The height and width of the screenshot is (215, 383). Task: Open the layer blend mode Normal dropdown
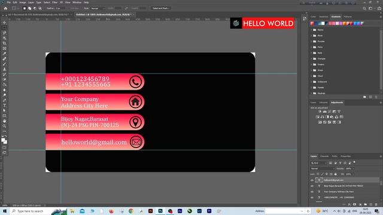(323, 168)
